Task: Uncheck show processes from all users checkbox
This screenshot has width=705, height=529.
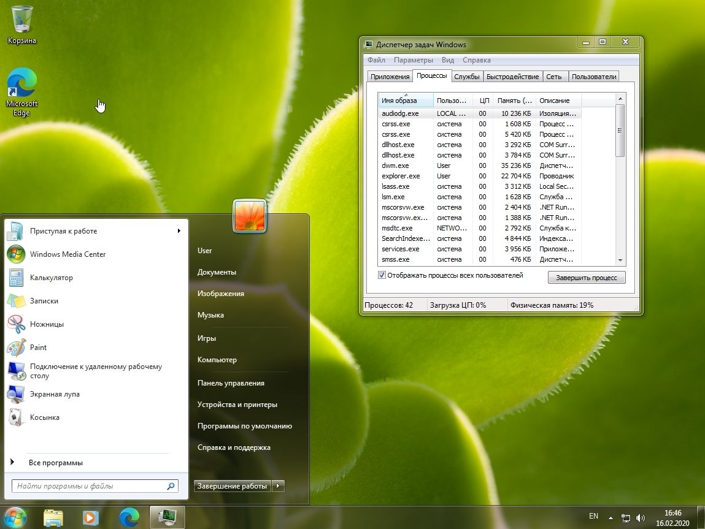Action: click(382, 276)
